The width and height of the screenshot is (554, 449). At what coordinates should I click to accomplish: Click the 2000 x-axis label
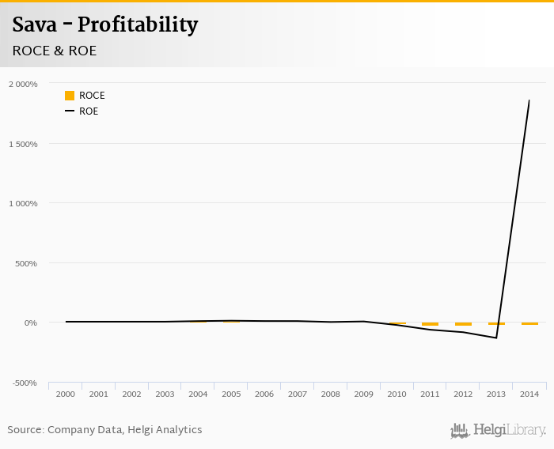(66, 394)
